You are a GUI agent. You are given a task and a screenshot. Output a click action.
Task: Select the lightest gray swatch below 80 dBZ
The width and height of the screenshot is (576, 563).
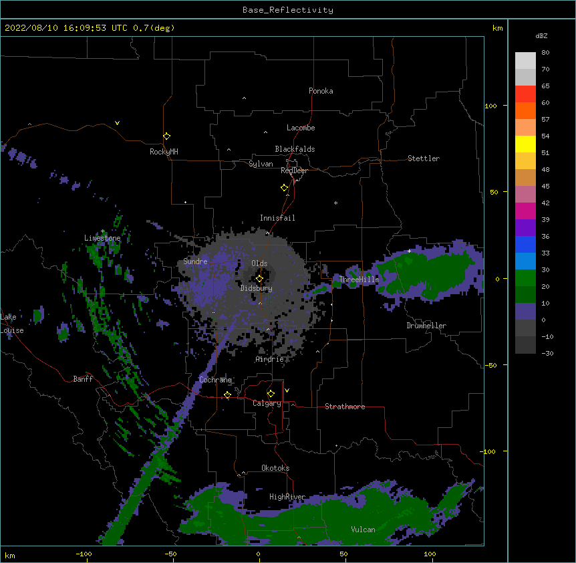coord(525,60)
